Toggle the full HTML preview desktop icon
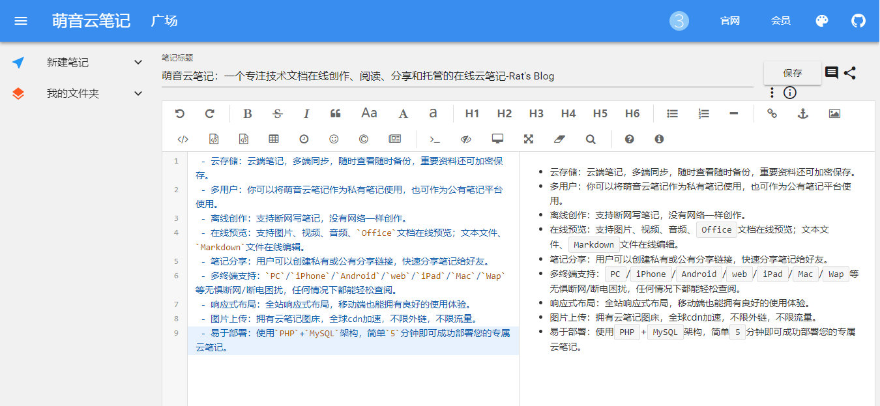880x406 pixels. 498,139
